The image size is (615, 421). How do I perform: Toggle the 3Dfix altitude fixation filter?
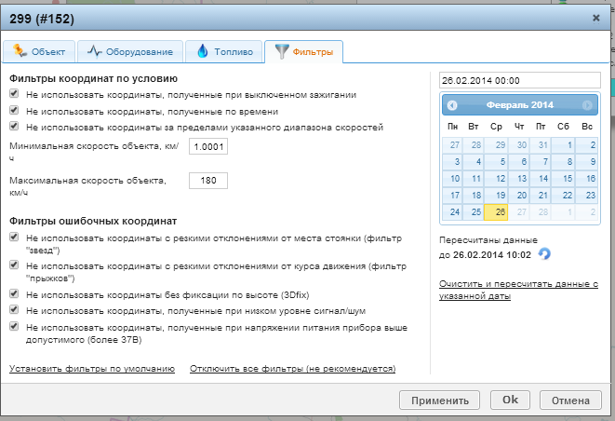click(14, 294)
